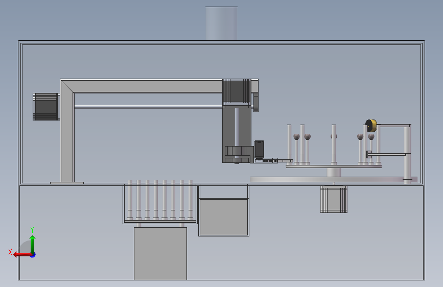Select the tall post at the far right

(407, 154)
